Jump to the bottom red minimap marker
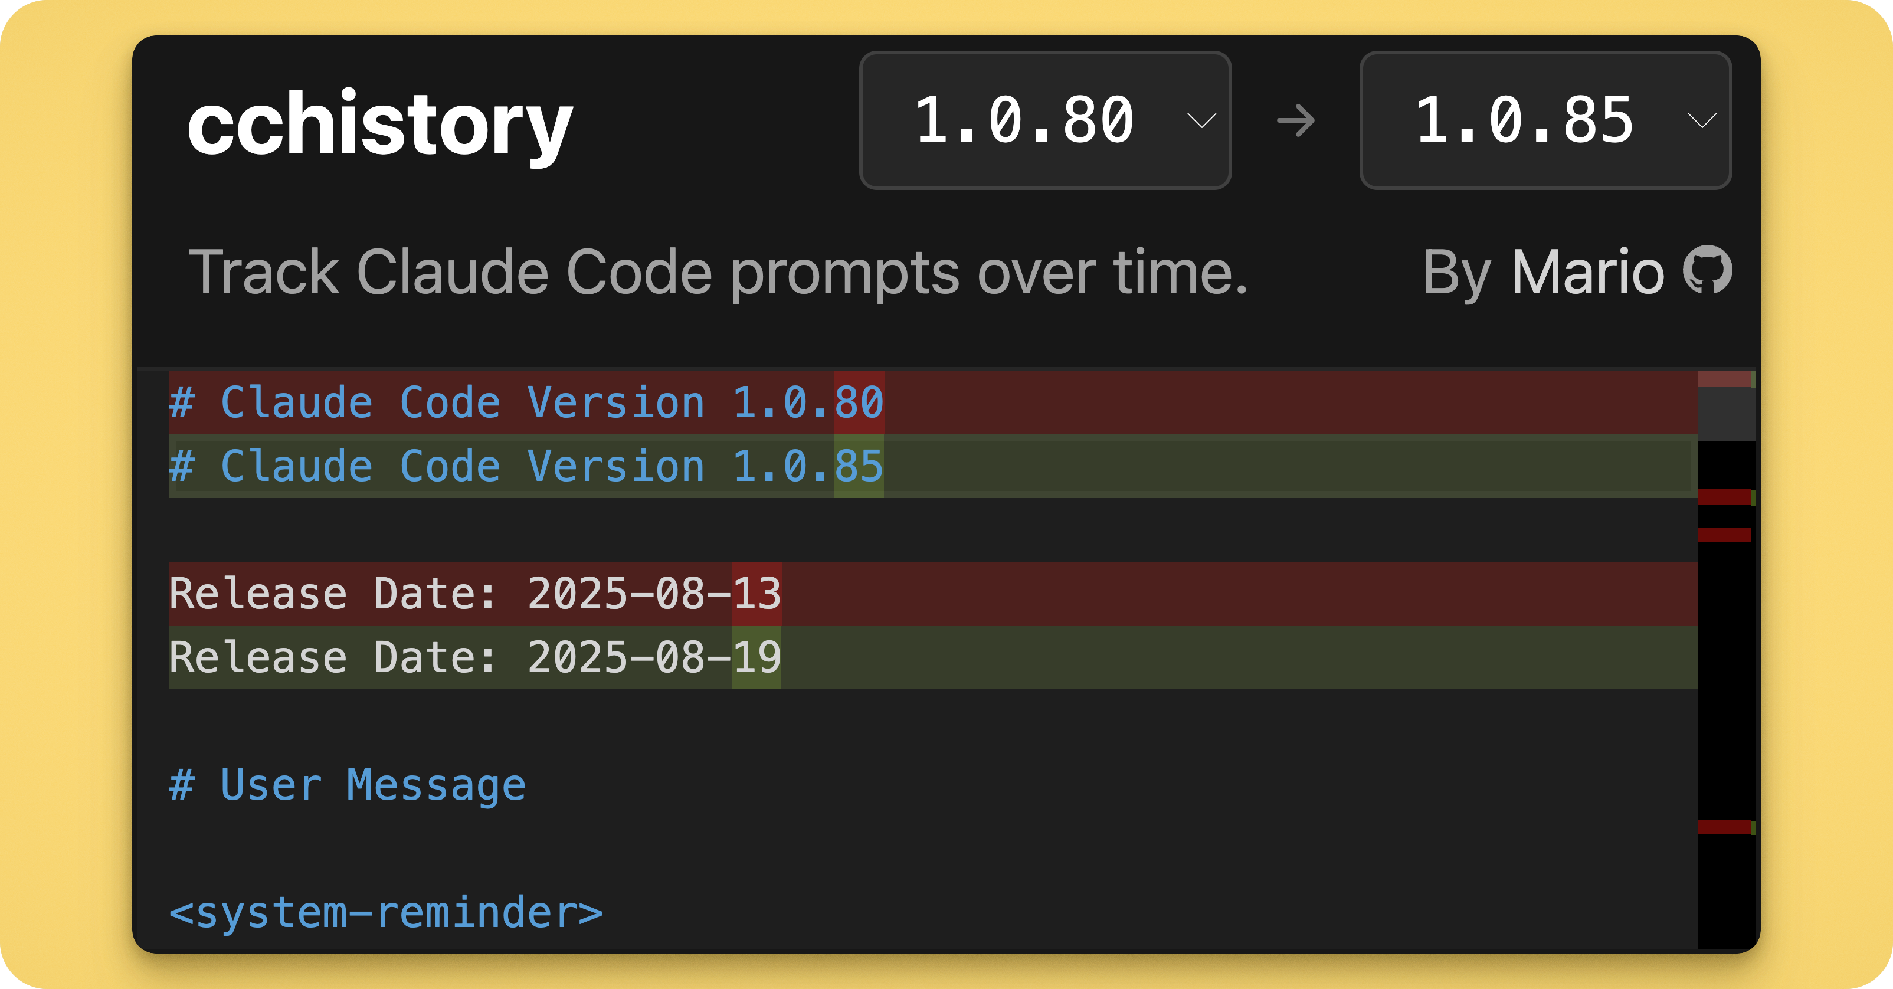The width and height of the screenshot is (1893, 989). 1725,827
